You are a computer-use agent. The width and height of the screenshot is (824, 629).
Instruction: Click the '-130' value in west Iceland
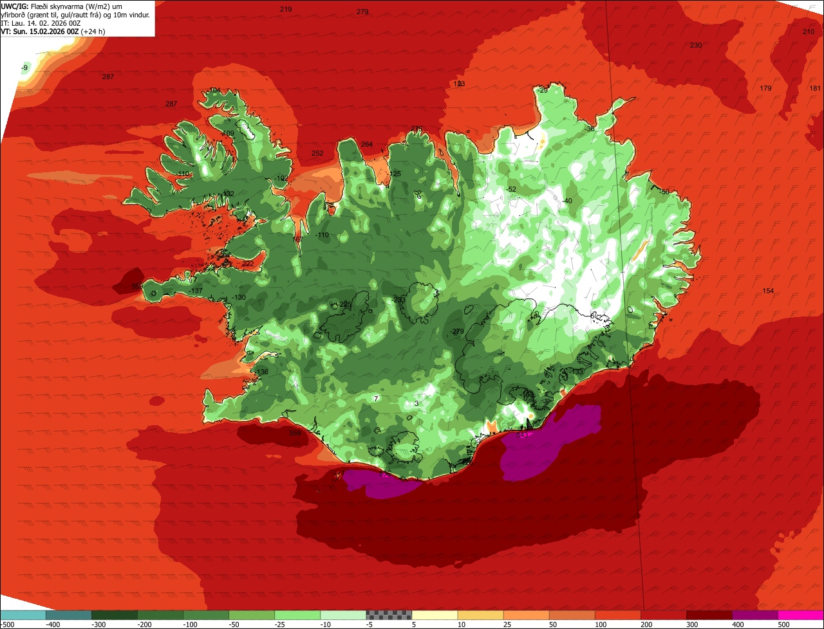point(239,297)
